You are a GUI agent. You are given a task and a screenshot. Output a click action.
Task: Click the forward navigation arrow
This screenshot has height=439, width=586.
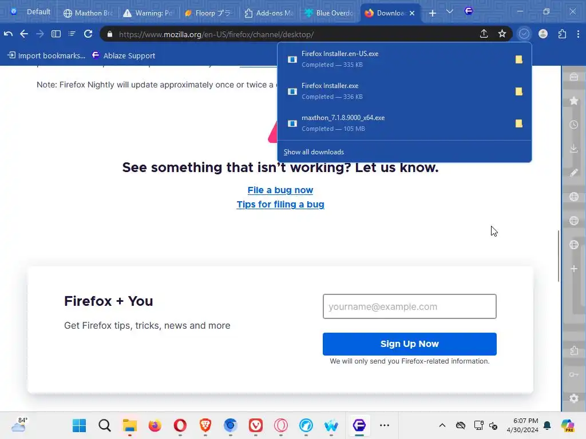pyautogui.click(x=39, y=34)
